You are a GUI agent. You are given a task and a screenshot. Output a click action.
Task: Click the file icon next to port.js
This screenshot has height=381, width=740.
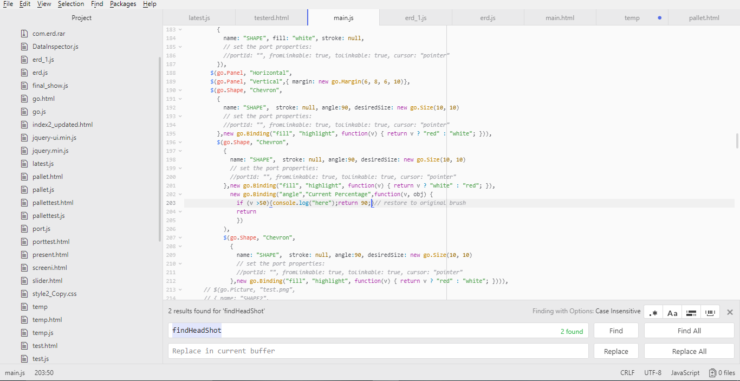24,229
